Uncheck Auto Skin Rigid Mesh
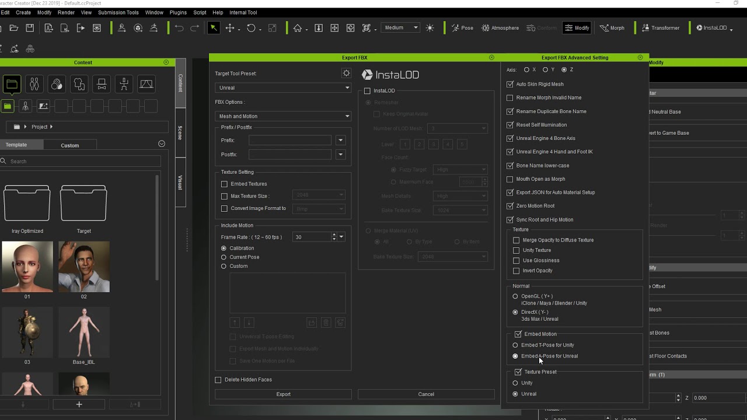Viewport: 747px width, 420px height. [510, 84]
